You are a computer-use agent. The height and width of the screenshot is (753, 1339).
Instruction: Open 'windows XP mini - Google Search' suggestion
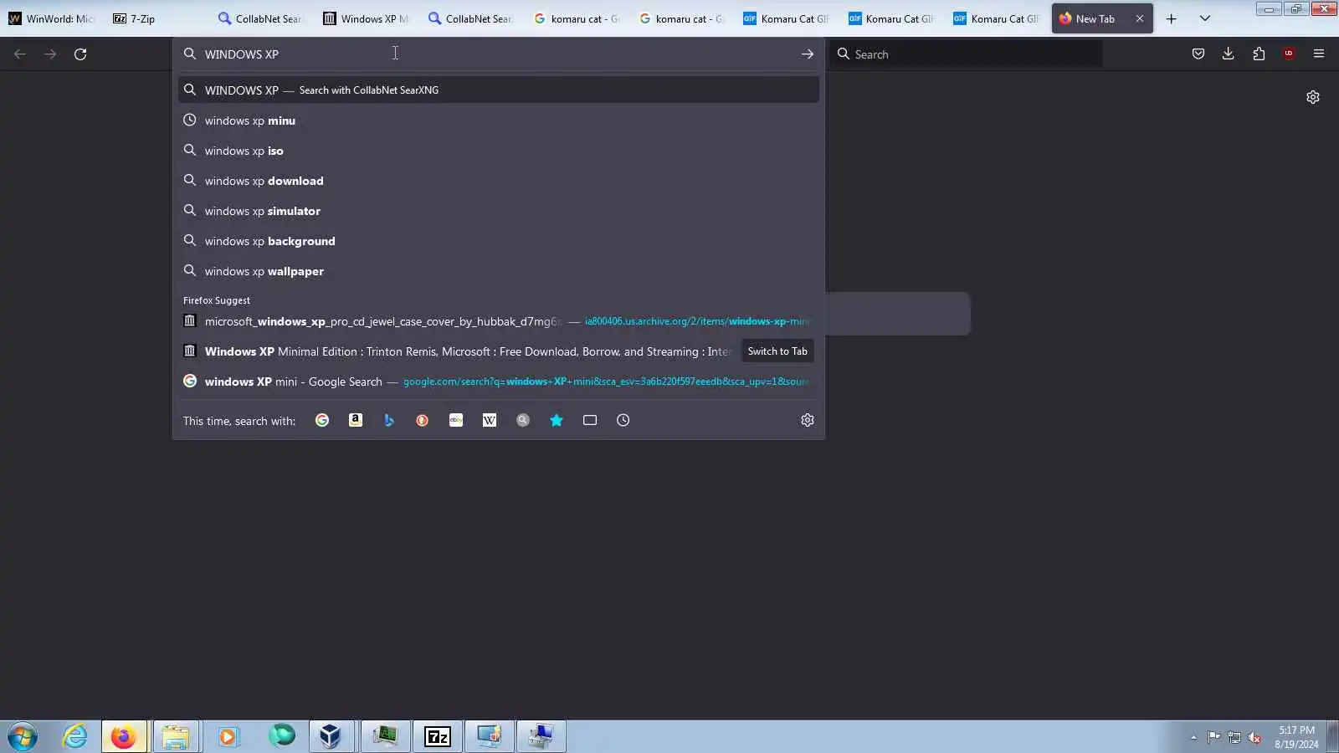[x=499, y=382]
